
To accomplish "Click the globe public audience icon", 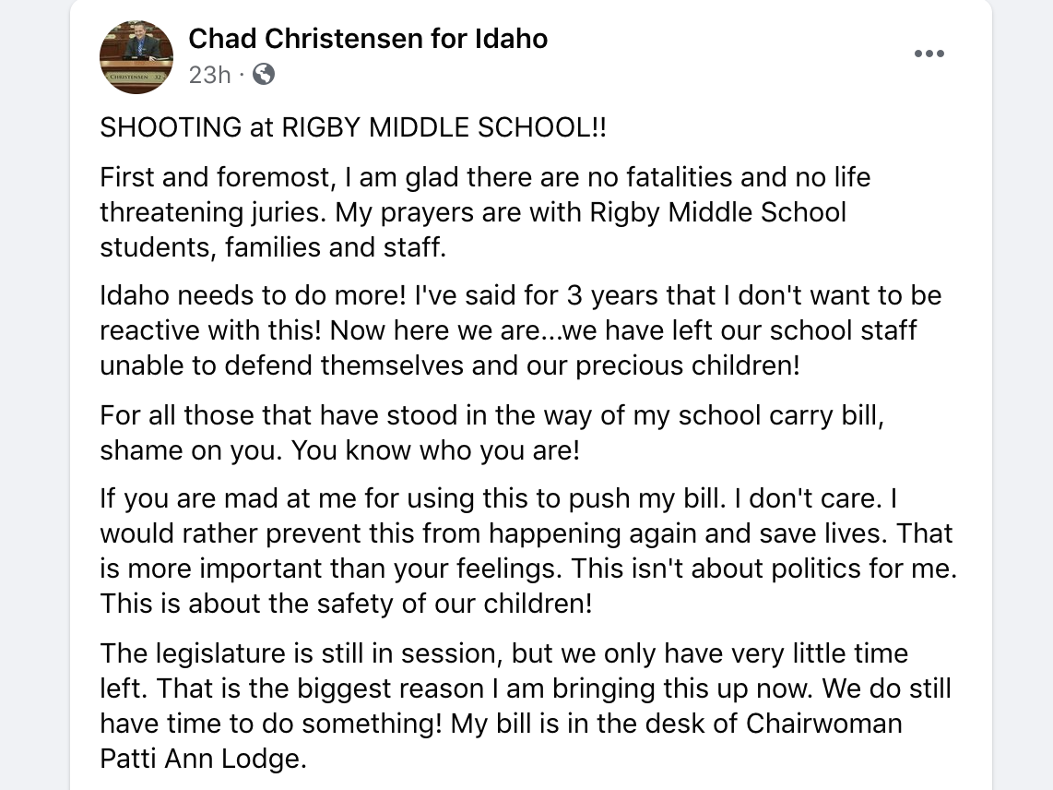I will click(264, 75).
